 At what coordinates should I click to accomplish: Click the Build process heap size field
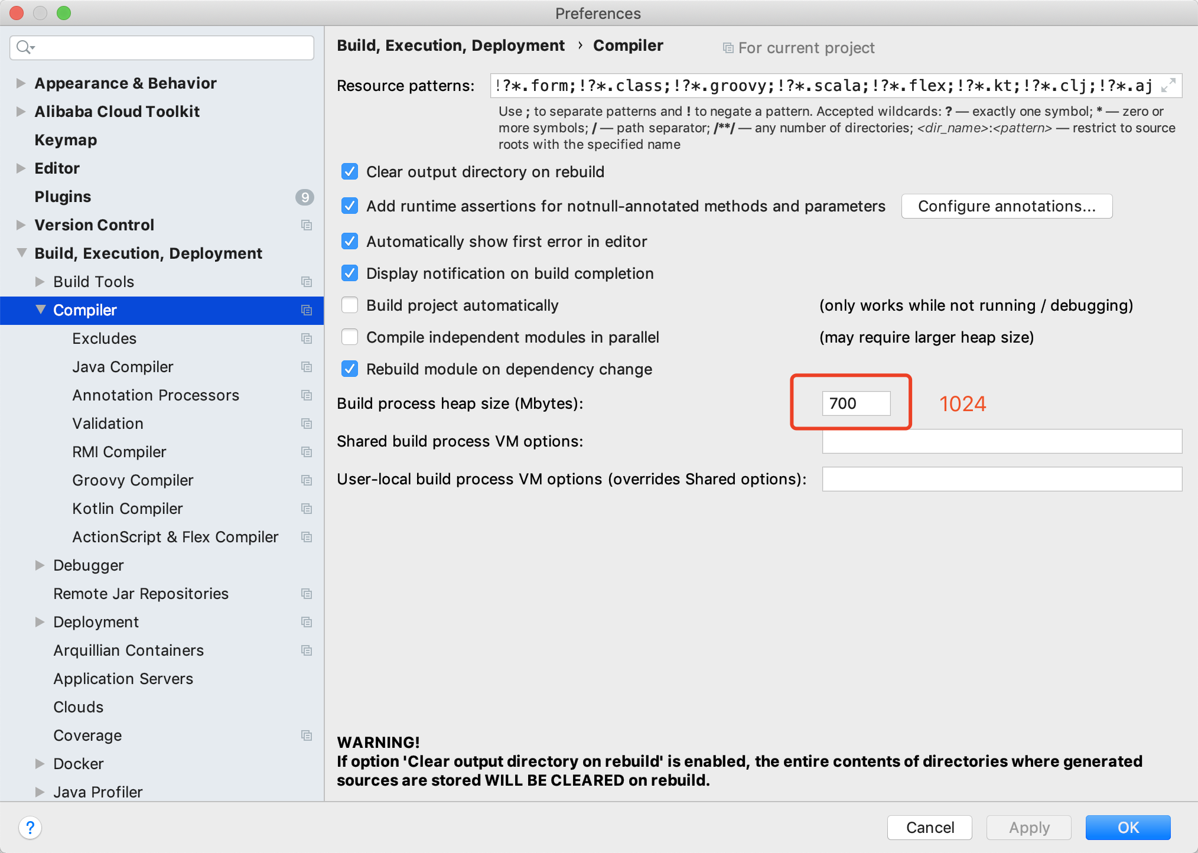(x=855, y=403)
